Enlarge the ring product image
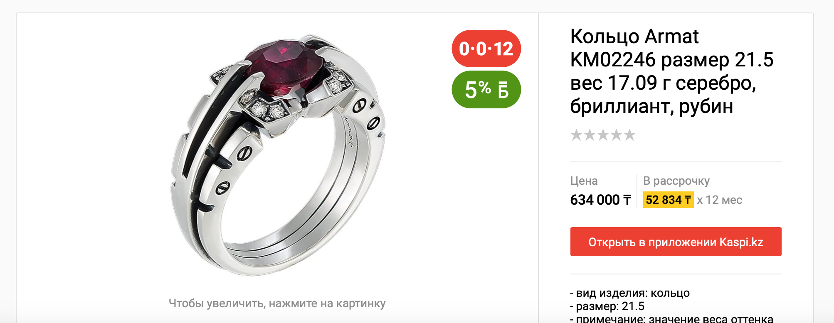834x323 pixels. [x=277, y=154]
